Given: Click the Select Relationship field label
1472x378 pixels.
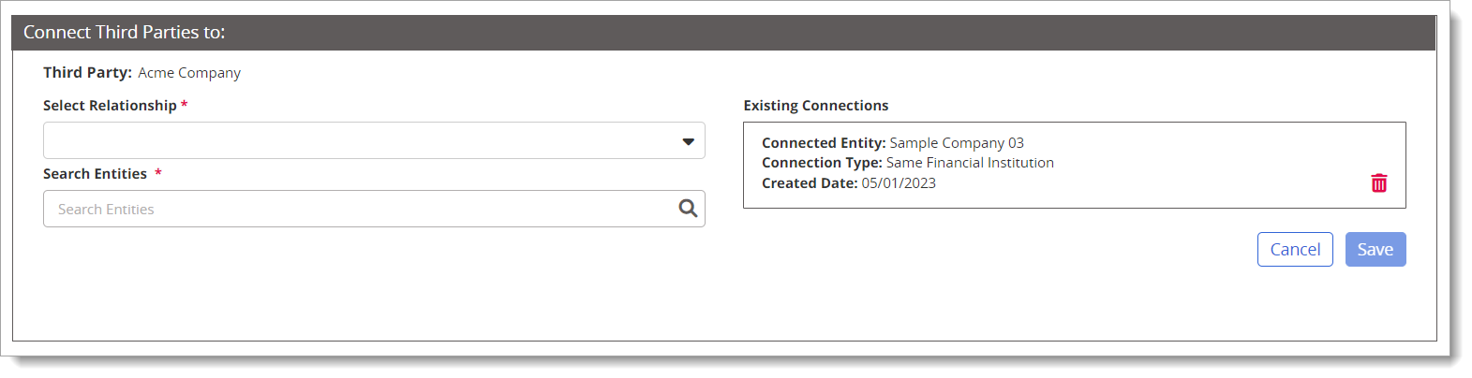Looking at the screenshot, I should tap(110, 106).
